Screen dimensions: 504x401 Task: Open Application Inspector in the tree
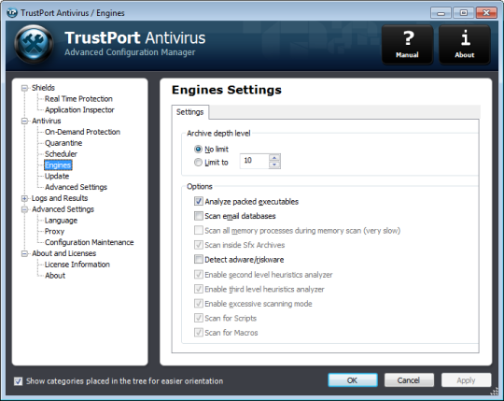point(79,109)
